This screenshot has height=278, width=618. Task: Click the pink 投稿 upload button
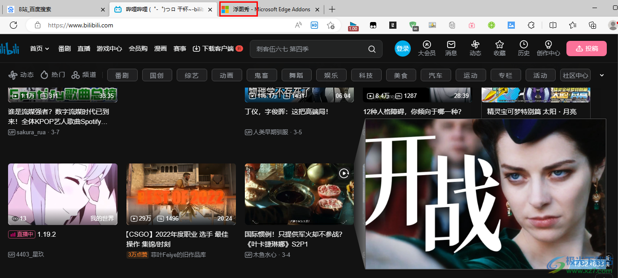tap(587, 49)
